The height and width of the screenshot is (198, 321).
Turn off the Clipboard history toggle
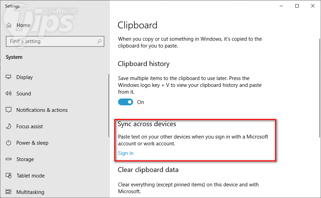click(x=126, y=102)
